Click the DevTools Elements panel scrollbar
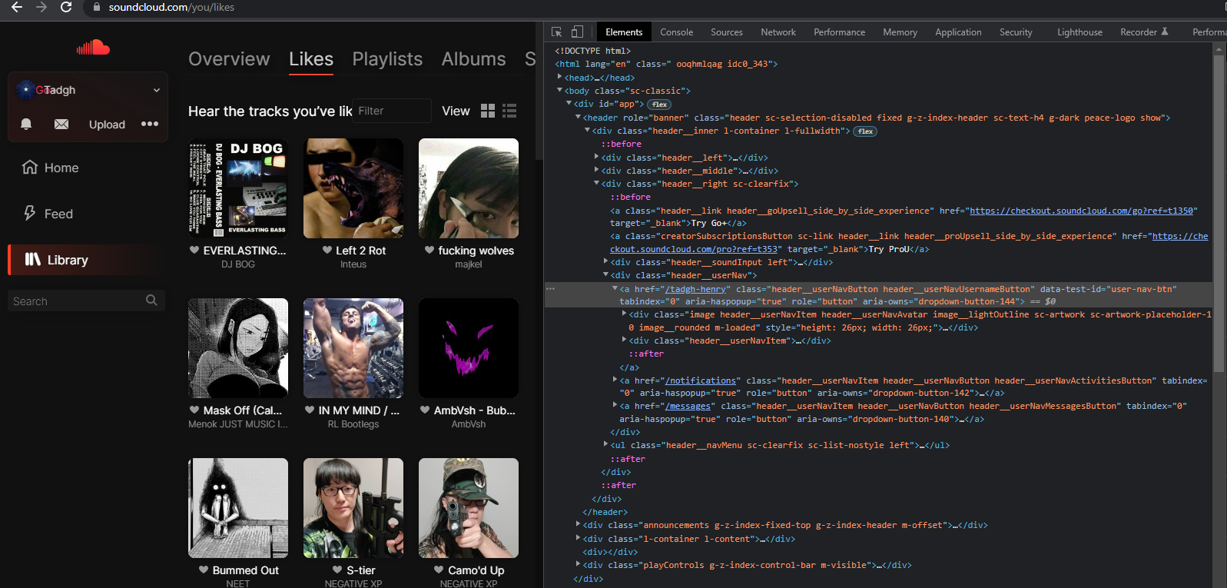 [1218, 215]
